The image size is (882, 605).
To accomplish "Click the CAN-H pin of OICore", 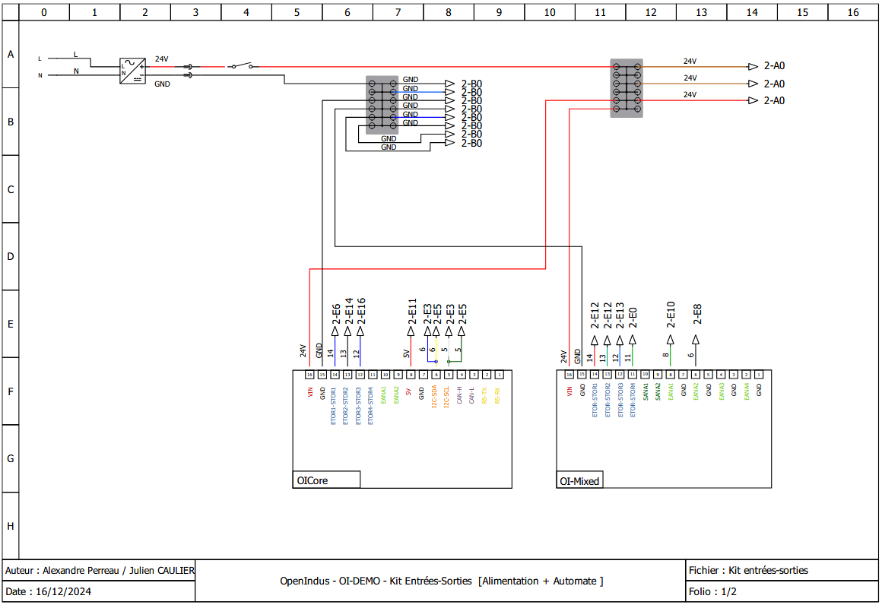I will click(462, 395).
